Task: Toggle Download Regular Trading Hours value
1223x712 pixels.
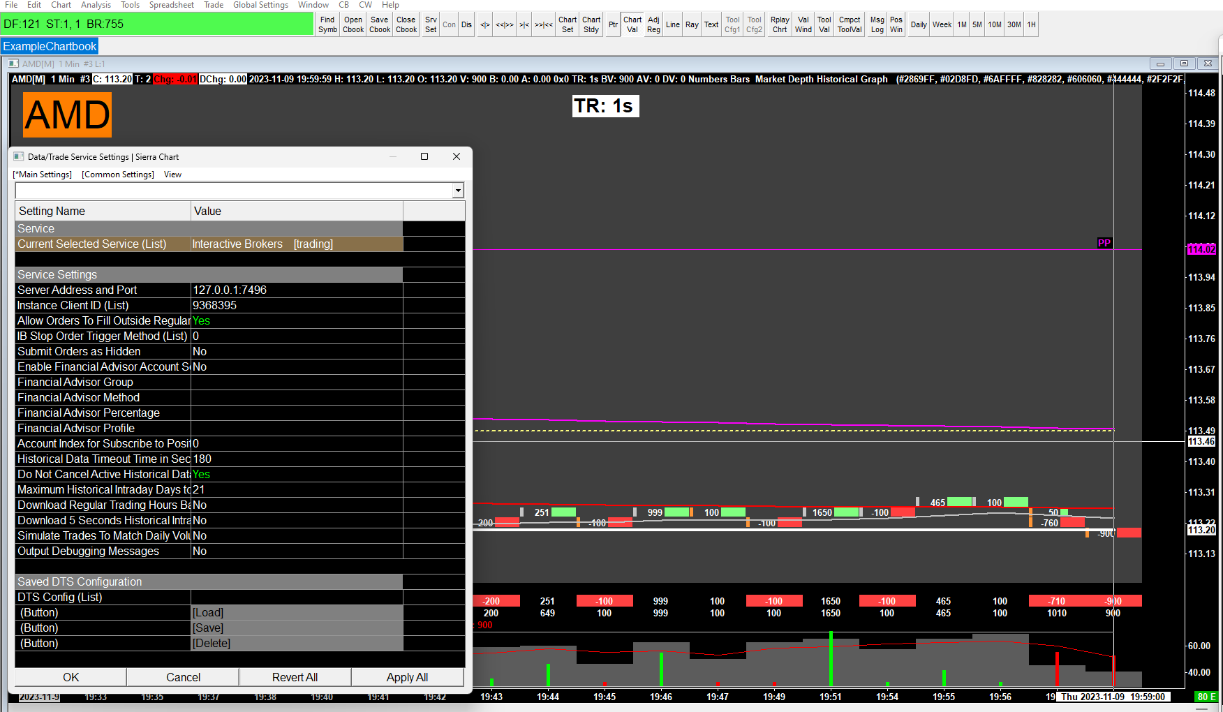Action: 297,505
